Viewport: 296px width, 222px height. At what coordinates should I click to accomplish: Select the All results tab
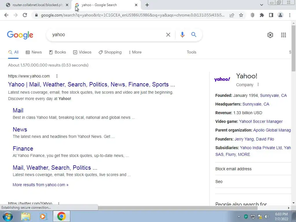(13, 52)
